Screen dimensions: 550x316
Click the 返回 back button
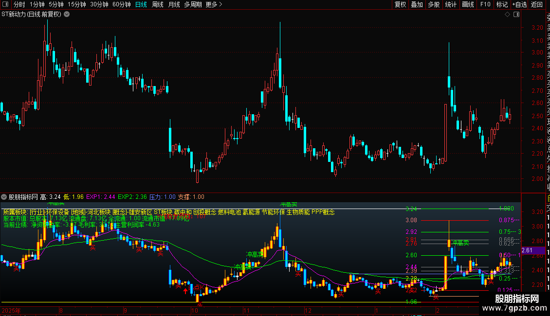point(537,4)
